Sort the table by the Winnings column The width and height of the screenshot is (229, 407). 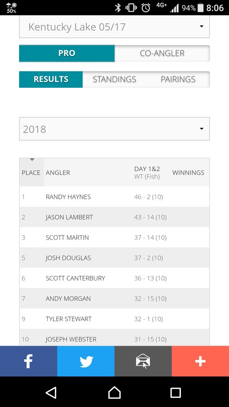click(x=188, y=173)
